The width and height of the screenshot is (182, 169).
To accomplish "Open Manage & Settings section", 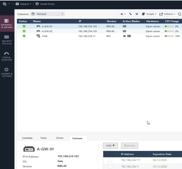I will [7, 72].
